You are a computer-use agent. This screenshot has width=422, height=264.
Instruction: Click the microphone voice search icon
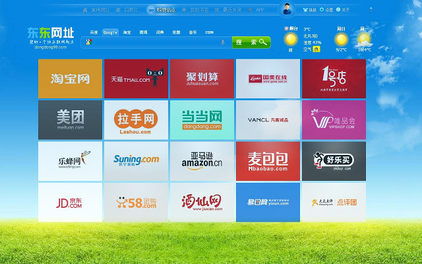(x=223, y=42)
